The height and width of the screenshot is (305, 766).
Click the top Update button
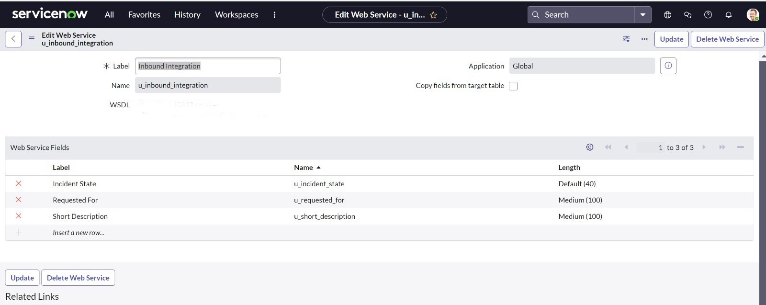671,39
